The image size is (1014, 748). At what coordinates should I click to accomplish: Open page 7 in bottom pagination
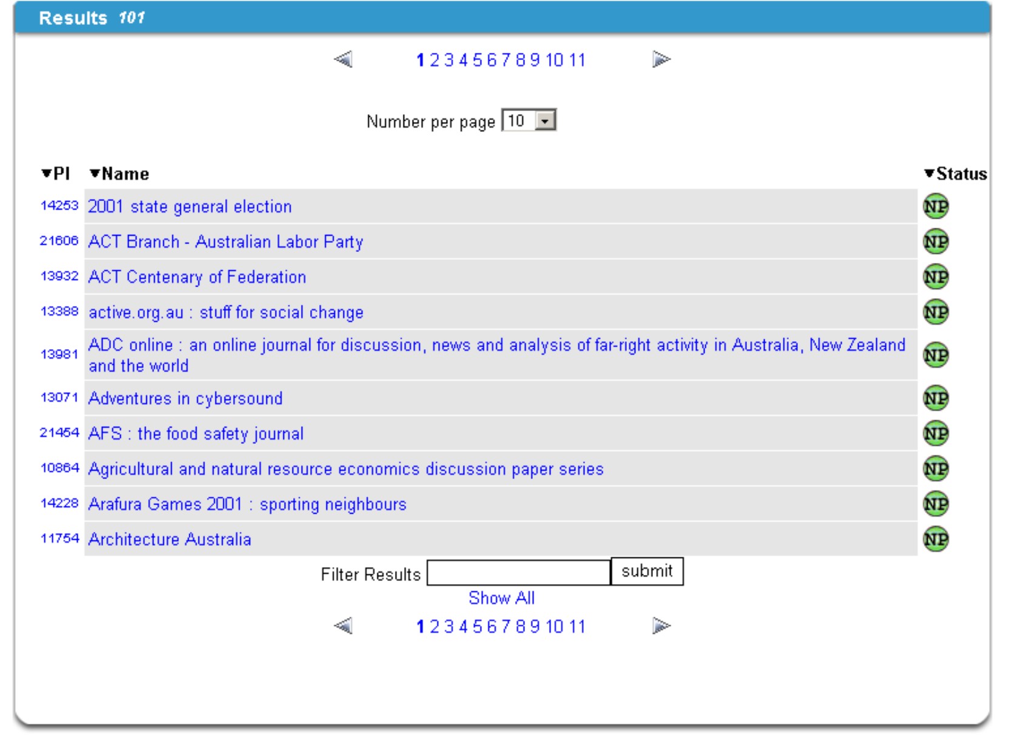point(506,627)
